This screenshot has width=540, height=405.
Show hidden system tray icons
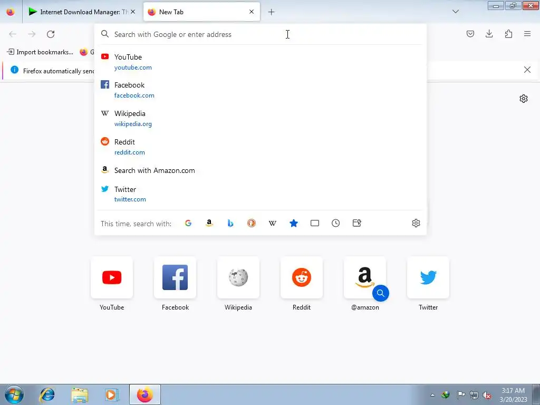[x=432, y=395]
